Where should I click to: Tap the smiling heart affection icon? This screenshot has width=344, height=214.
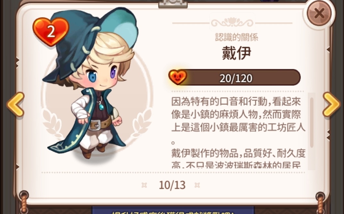[178, 77]
